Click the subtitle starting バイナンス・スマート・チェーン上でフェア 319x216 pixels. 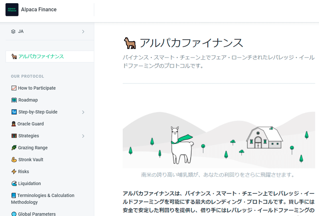pos(219,62)
